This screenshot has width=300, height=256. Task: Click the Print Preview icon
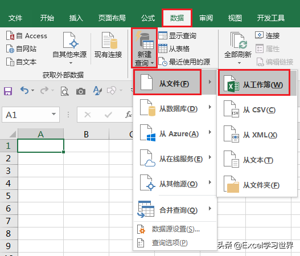pos(65,91)
